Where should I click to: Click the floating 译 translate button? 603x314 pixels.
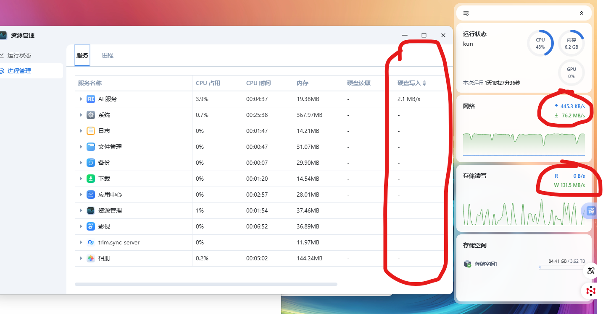(591, 211)
